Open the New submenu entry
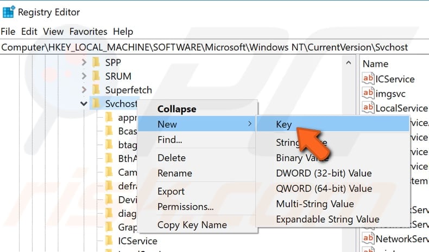Screen dimensions: 429x252 point(197,124)
